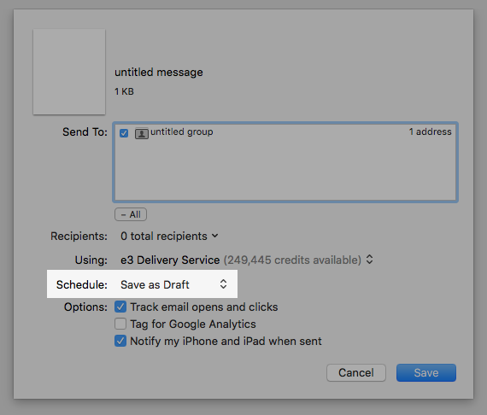Click the 1 KB size label
Viewport: 487px width, 415px height.
[x=124, y=91]
